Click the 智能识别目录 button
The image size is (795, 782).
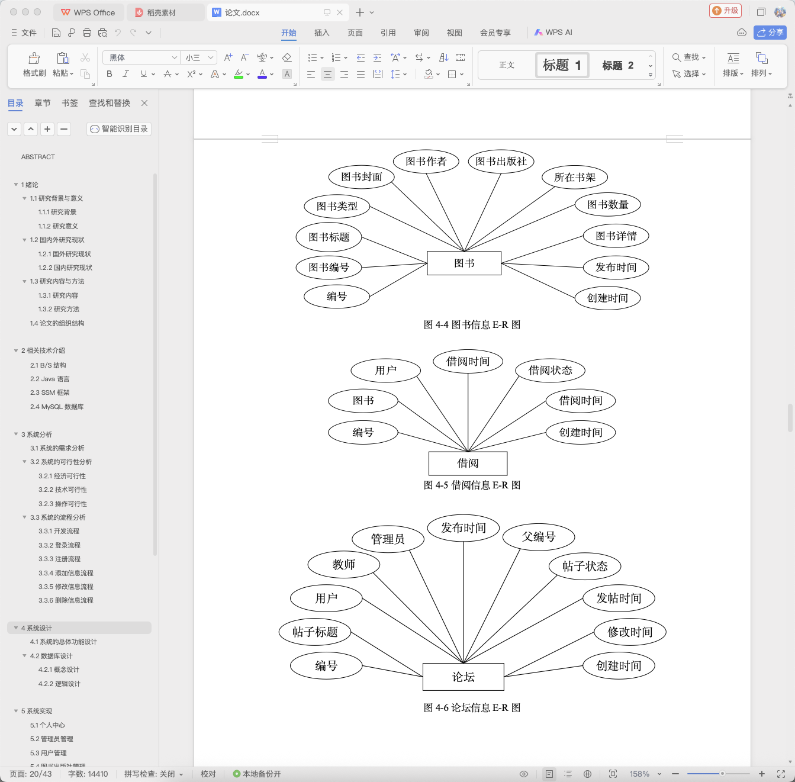(119, 128)
